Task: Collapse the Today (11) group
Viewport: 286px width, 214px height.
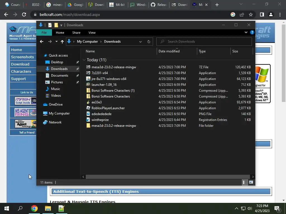Action: point(84,60)
